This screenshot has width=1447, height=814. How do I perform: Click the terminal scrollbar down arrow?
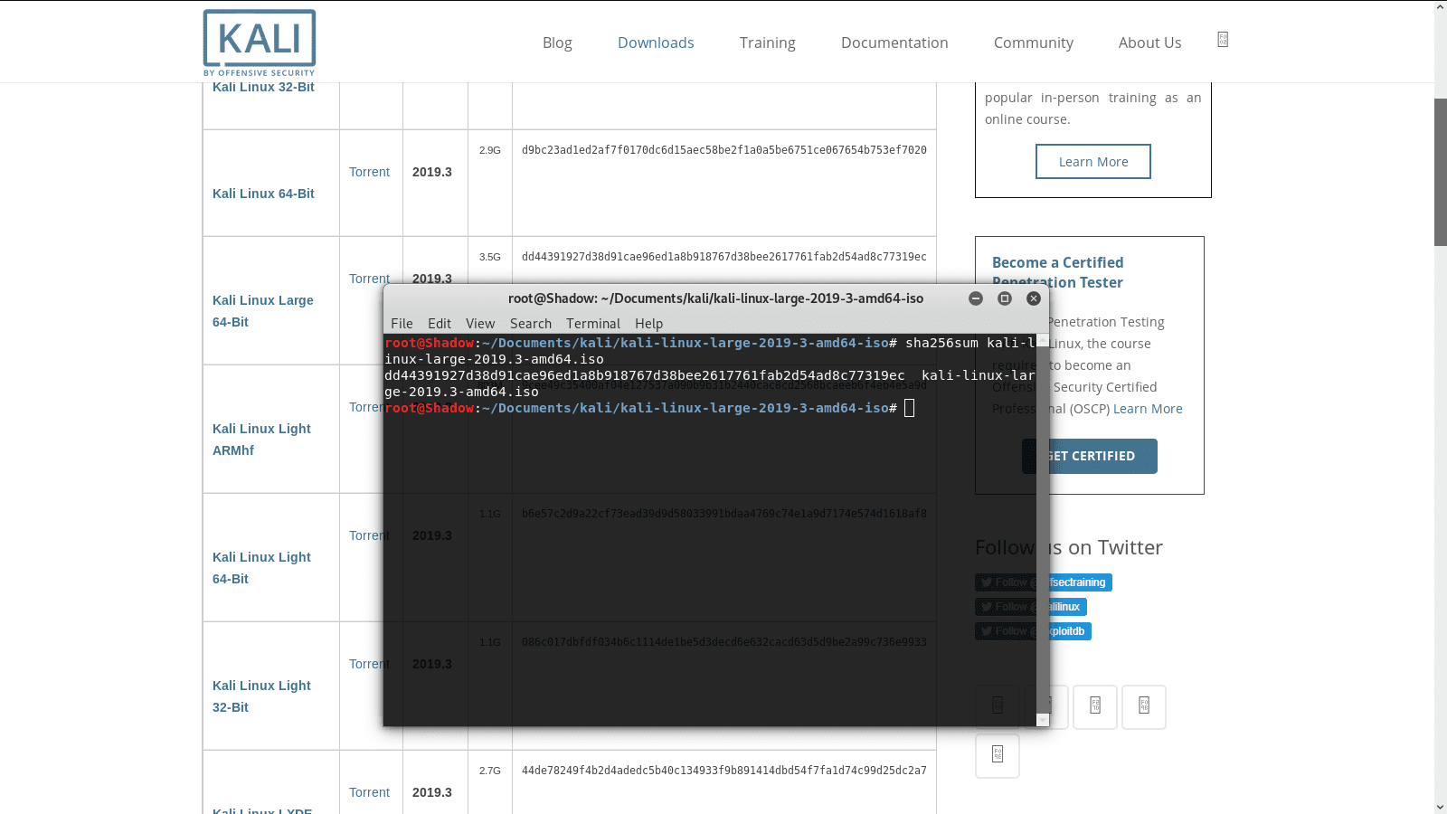coord(1043,720)
